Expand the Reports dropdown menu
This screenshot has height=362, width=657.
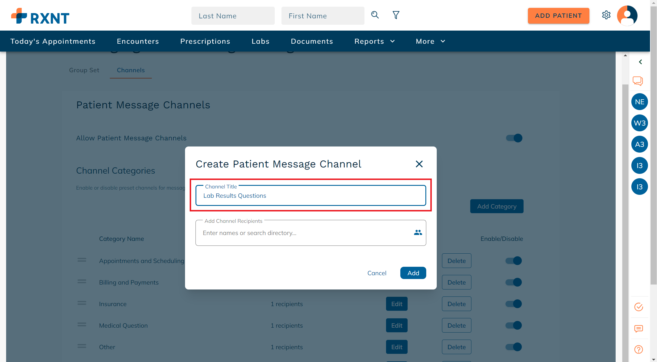pyautogui.click(x=375, y=41)
